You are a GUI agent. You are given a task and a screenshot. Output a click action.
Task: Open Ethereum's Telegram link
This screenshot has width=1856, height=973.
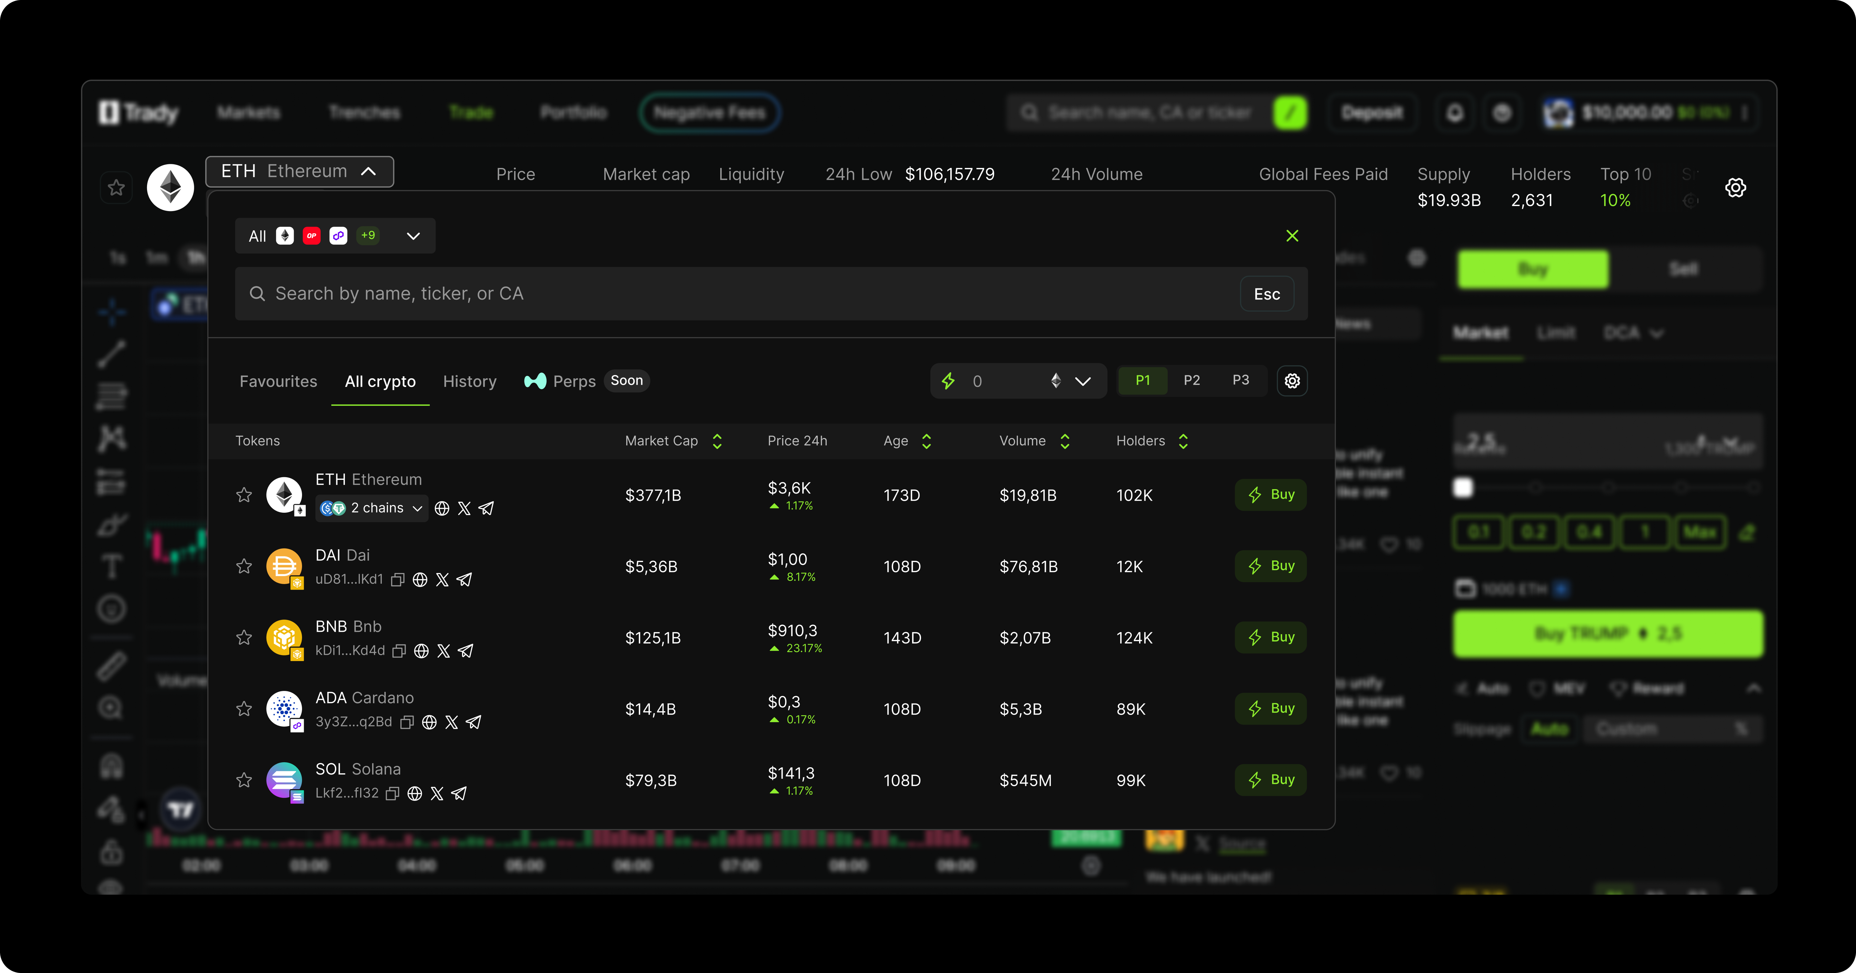(x=486, y=508)
